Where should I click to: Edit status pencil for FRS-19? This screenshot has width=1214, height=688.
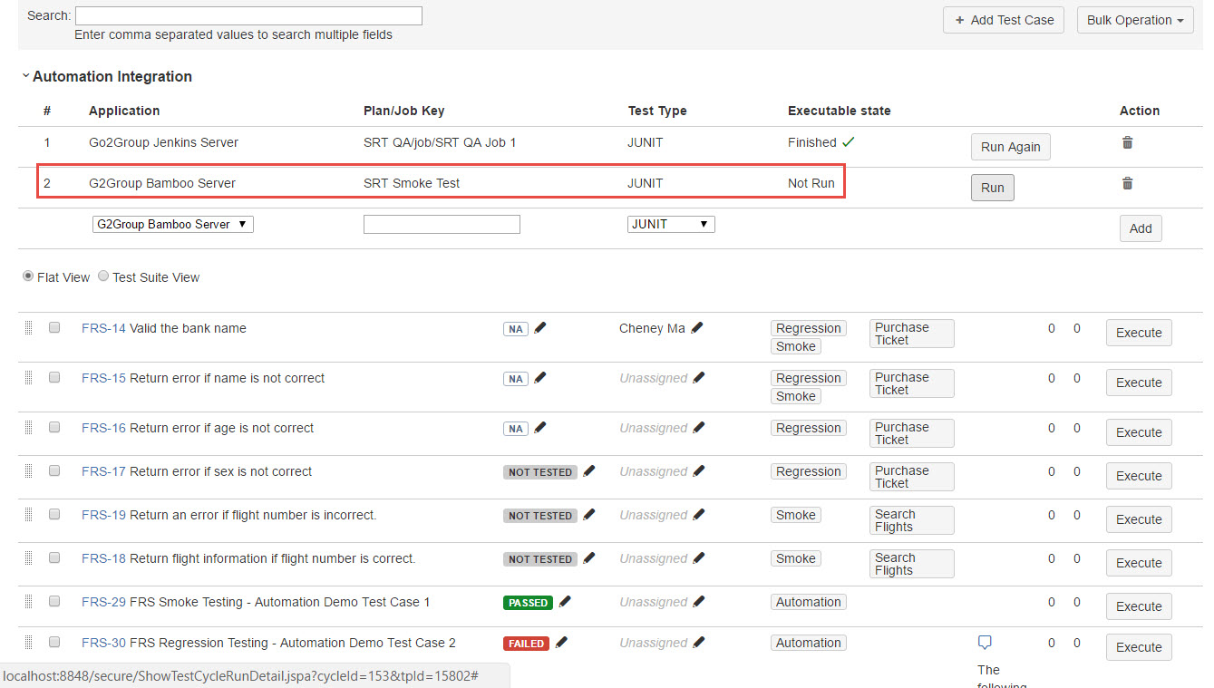[589, 515]
